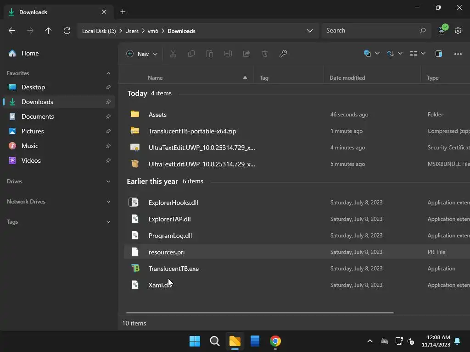Select the ExplorerTAP.dll file
The height and width of the screenshot is (352, 470).
(297, 219)
